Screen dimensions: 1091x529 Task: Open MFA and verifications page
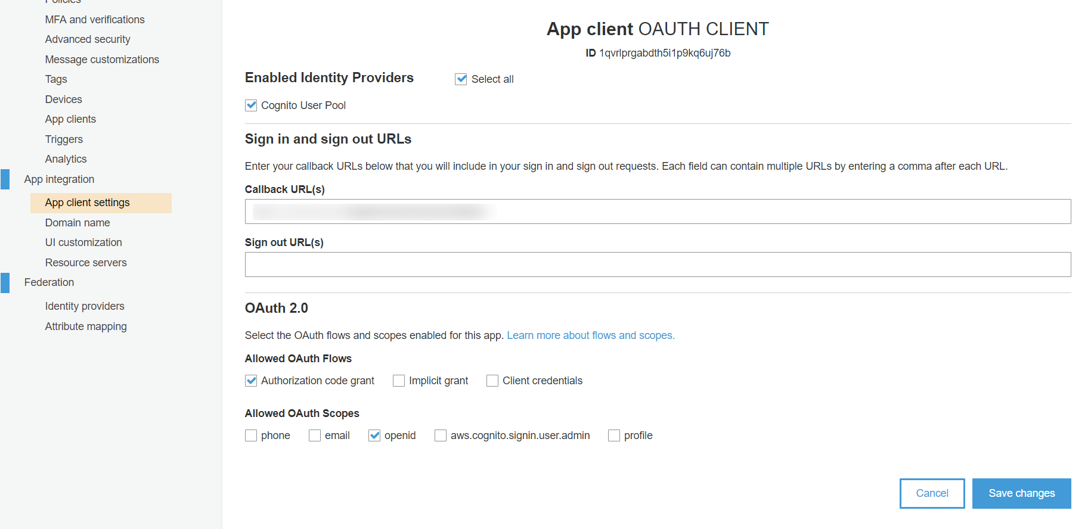(x=95, y=20)
